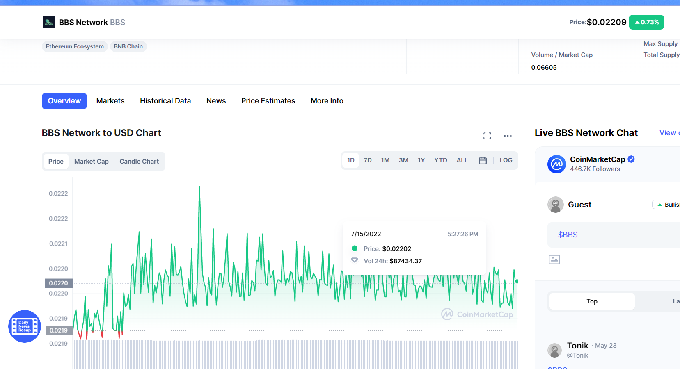The image size is (680, 369).
Task: Open the Daily News Recap floating button
Action: [x=25, y=326]
